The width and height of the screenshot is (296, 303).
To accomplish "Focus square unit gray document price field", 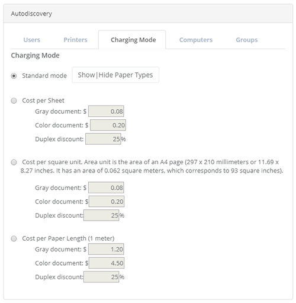I will [106, 187].
